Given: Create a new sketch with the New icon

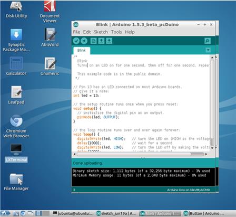Looking at the screenshot, I should pyautogui.click(x=93, y=41).
